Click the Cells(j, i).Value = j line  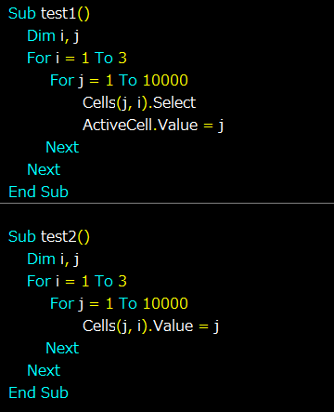tap(151, 326)
